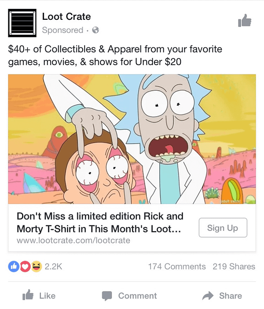View the 2.2K reactions count

coord(53,267)
